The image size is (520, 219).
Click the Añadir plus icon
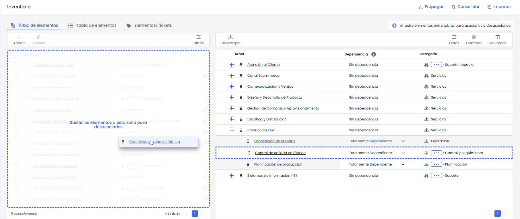19,37
